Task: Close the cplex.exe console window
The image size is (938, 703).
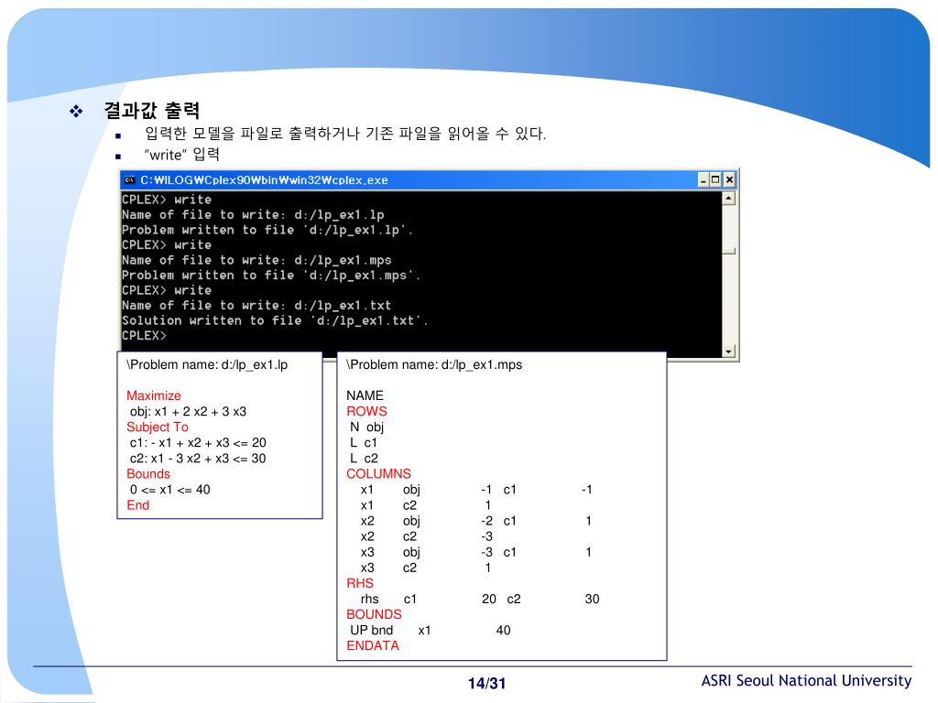Action: click(729, 179)
